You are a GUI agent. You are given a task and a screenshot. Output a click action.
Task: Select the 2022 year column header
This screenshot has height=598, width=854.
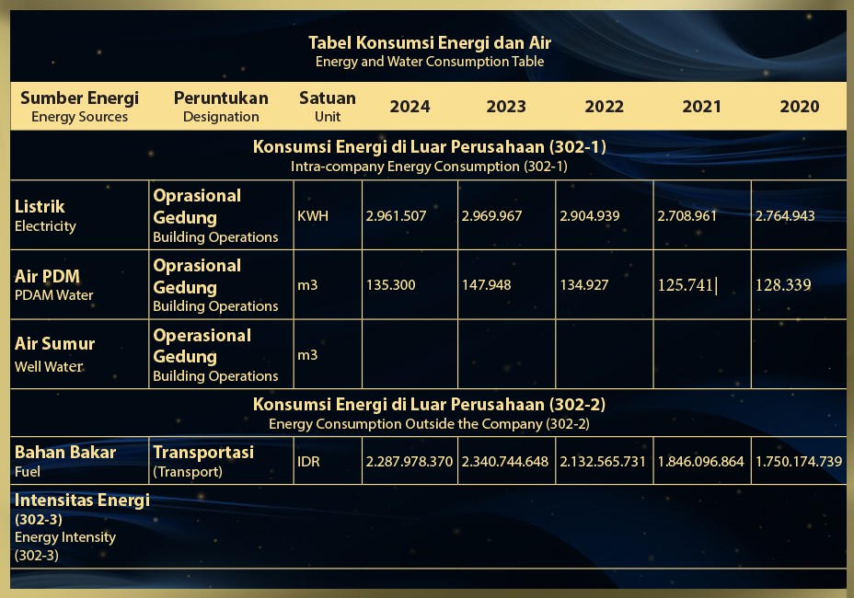tap(604, 107)
